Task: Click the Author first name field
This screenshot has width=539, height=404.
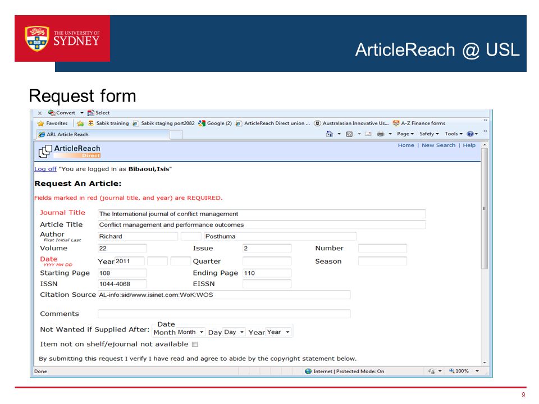Action: [x=138, y=236]
